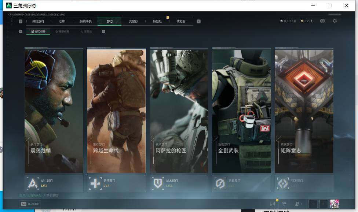Click the 后勤部门 panel label
Image resolution: width=358 pixels, height=212 pixels.
point(234,181)
